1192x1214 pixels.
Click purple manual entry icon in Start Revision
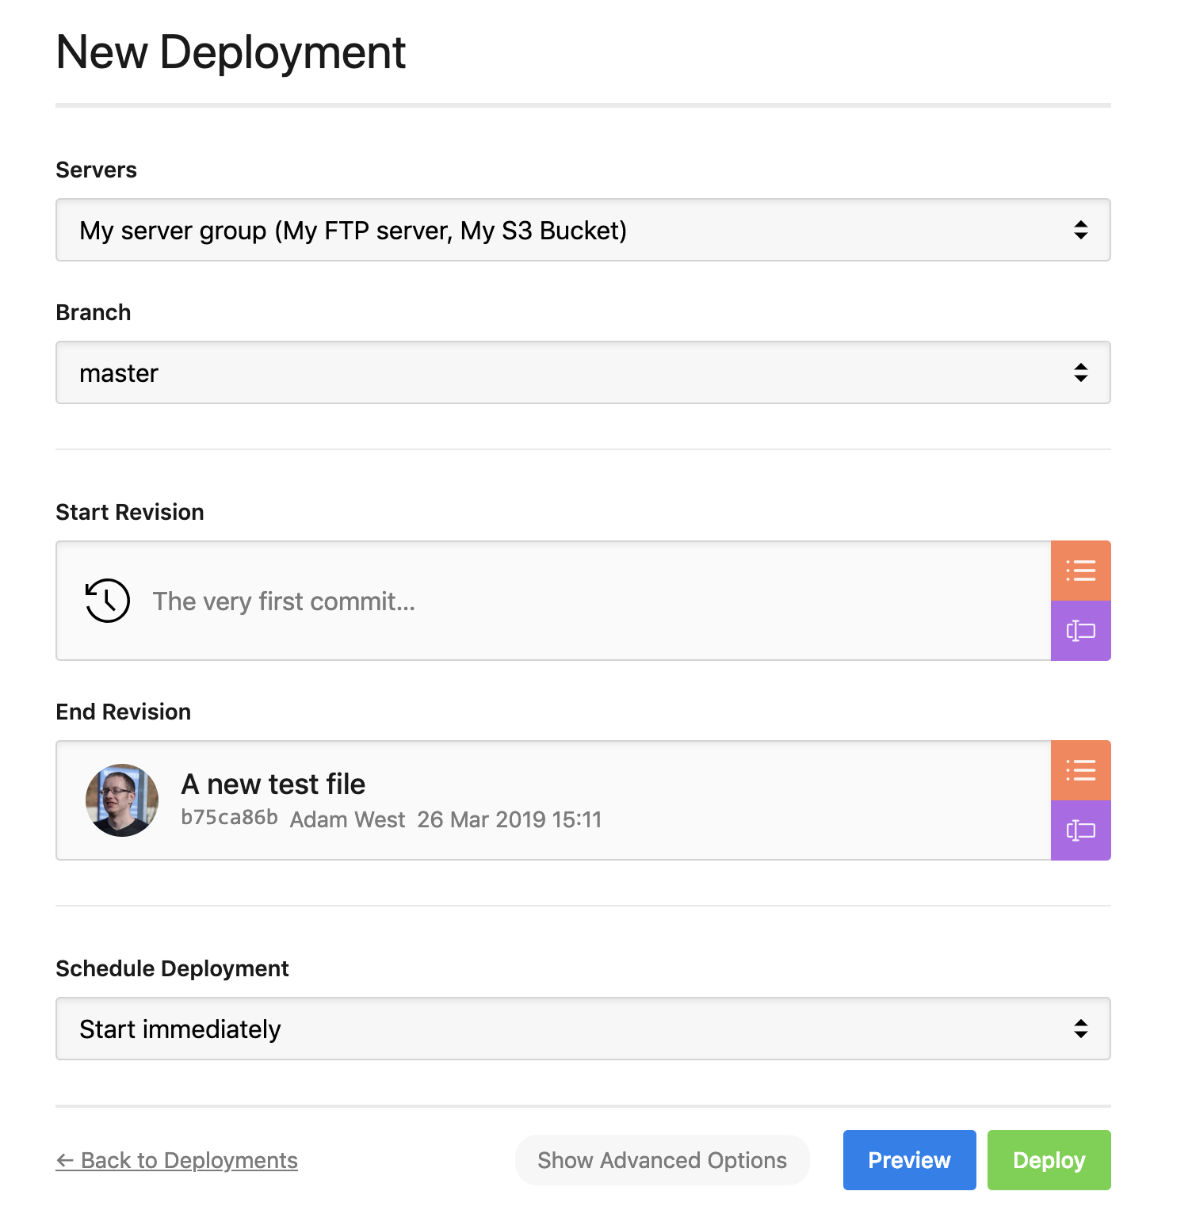tap(1080, 631)
